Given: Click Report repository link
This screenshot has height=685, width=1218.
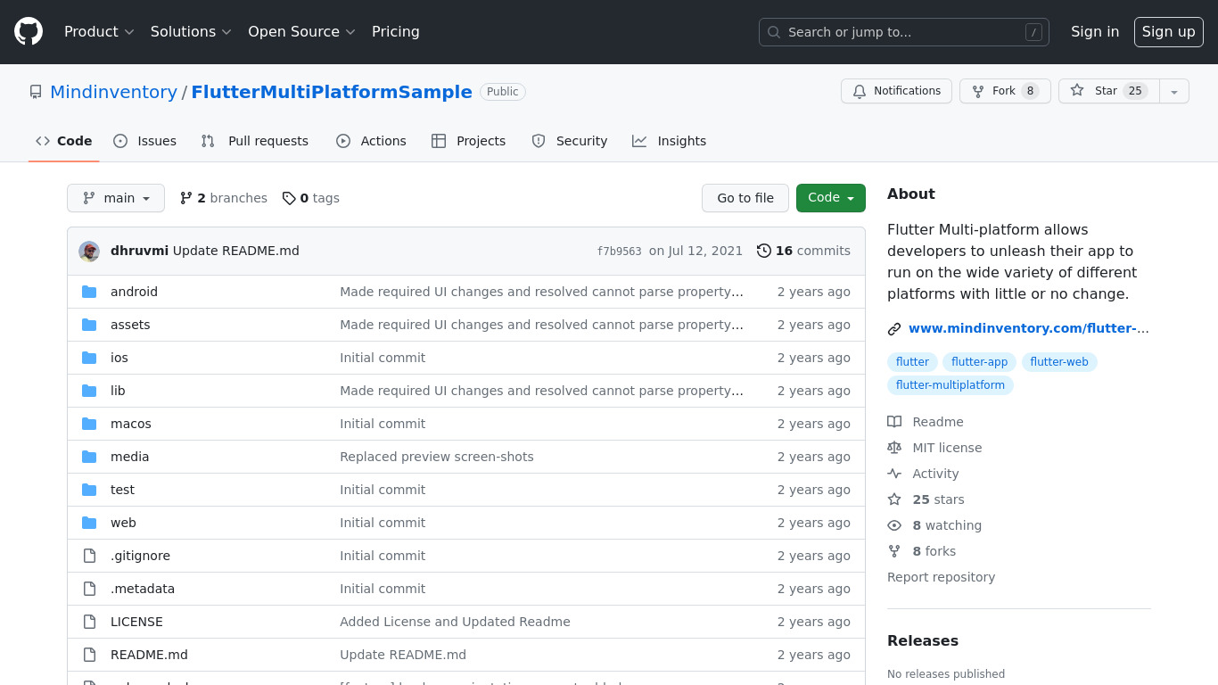Looking at the screenshot, I should tap(941, 577).
